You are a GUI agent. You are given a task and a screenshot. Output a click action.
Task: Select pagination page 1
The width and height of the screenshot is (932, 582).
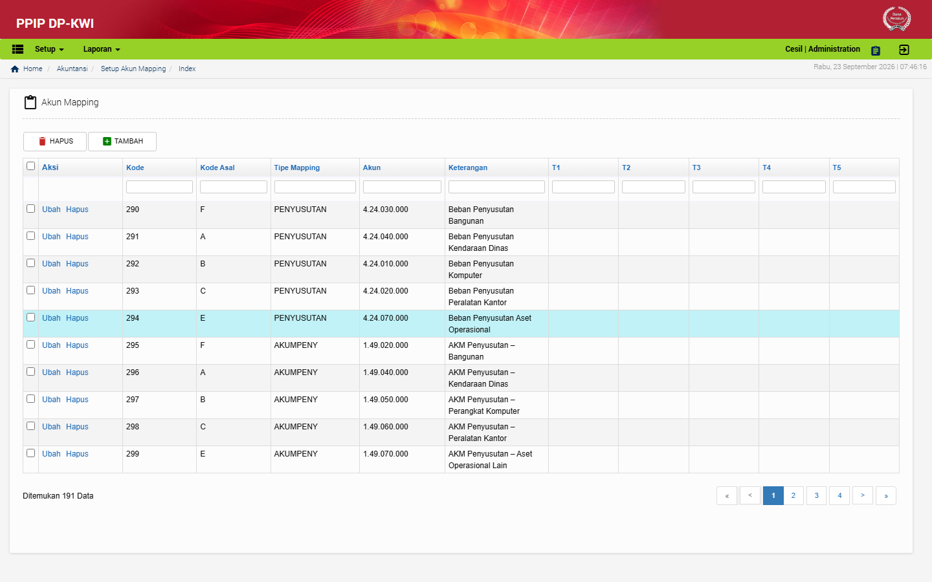click(x=773, y=495)
